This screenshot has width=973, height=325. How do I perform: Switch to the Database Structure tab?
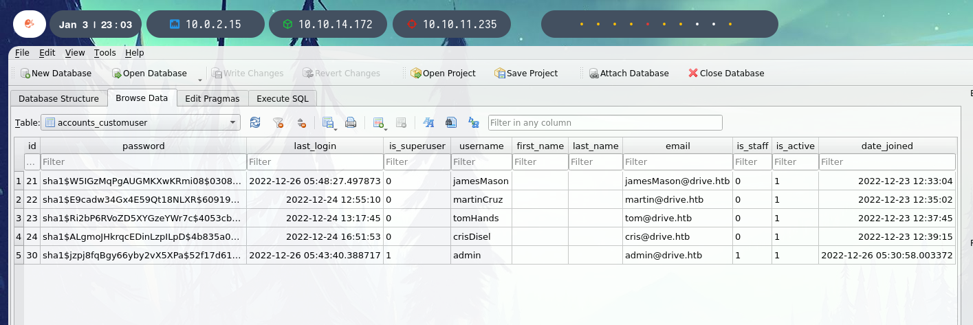click(58, 98)
